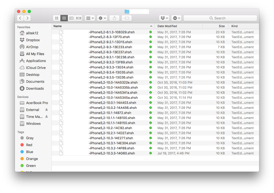Click the Oct 30, 2016, 11:14 PM date
Screen dimensions: 274x193
click(175, 97)
